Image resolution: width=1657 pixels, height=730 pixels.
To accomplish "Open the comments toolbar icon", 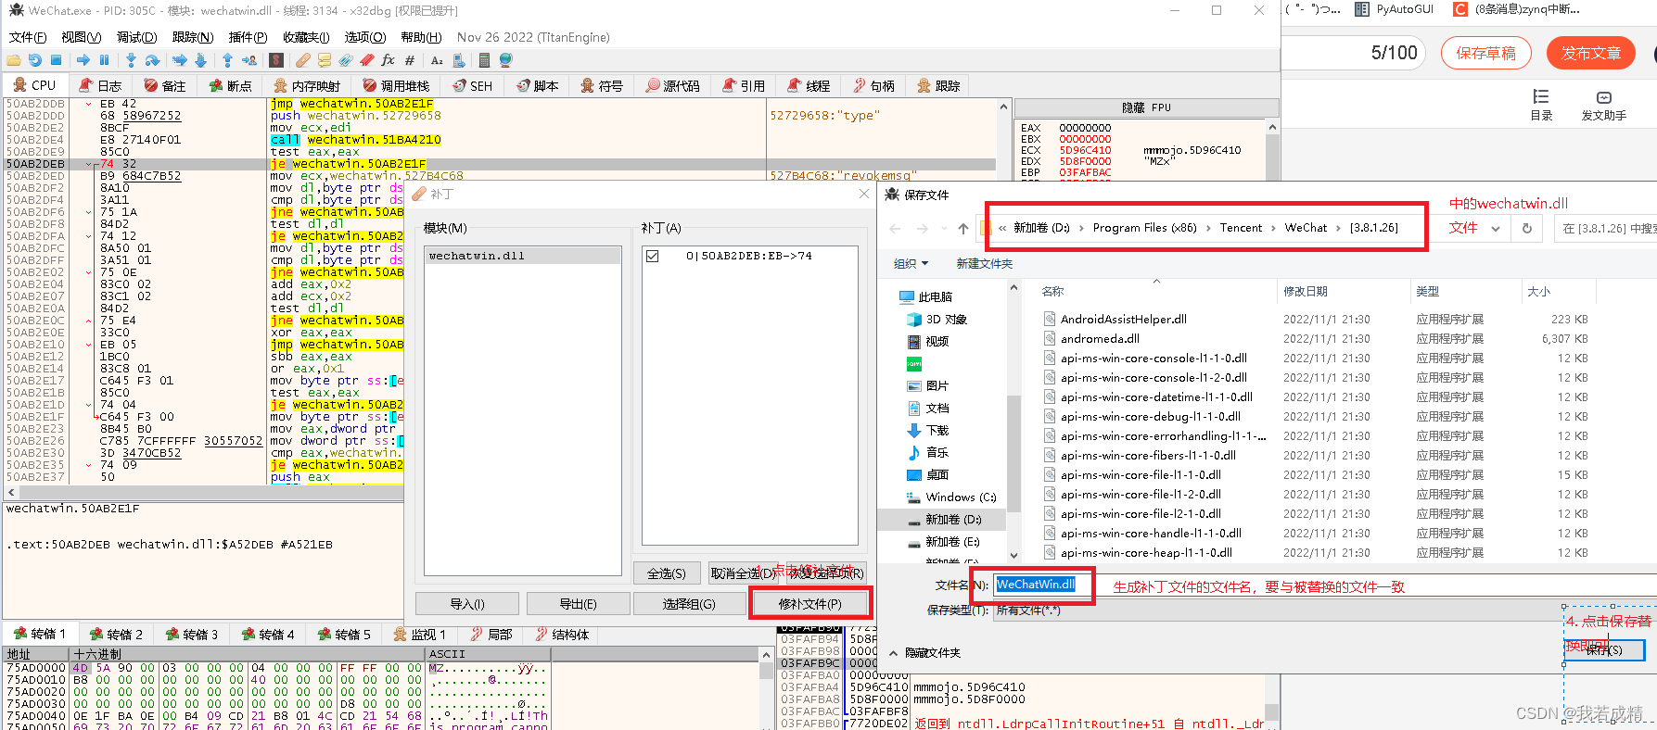I will [x=325, y=60].
